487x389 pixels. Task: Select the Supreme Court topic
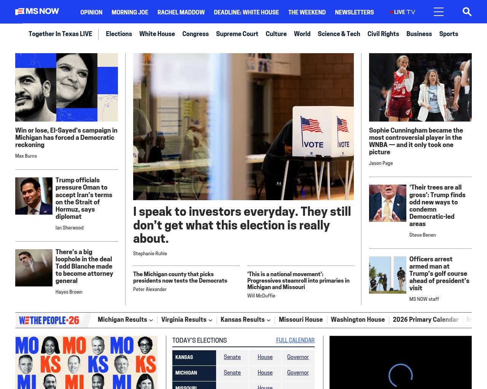click(237, 34)
